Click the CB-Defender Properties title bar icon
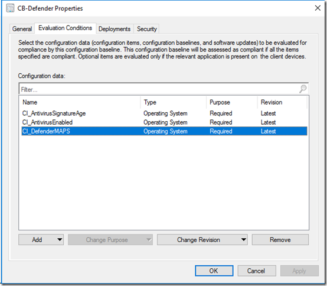This screenshot has height=286, width=327. coord(10,8)
